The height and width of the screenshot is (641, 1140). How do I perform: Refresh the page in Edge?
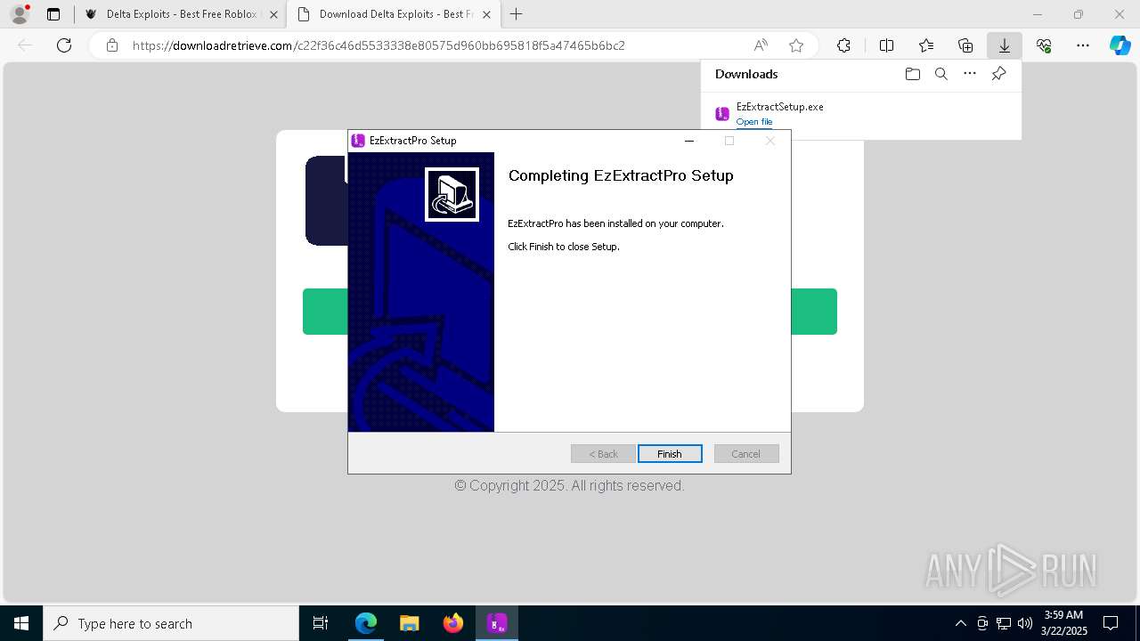(64, 45)
